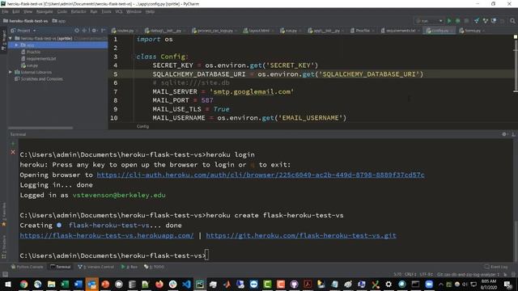This screenshot has width=518, height=291.
Task: Open Project panel gear settings
Action: [94, 31]
